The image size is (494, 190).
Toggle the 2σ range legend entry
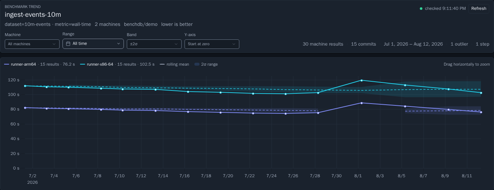click(206, 64)
